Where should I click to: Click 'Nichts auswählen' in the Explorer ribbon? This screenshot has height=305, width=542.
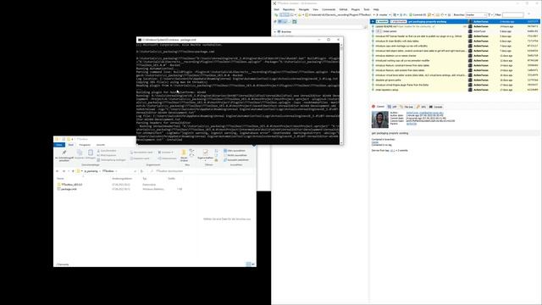(x=235, y=155)
